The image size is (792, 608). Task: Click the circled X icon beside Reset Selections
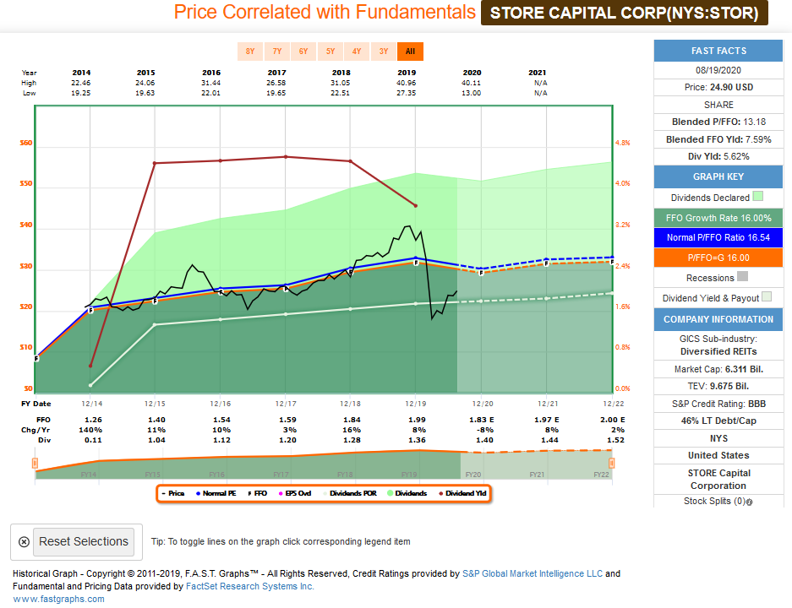point(24,542)
